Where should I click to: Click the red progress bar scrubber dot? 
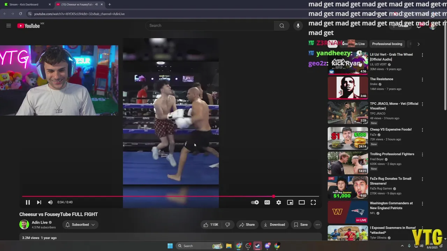pos(273,196)
